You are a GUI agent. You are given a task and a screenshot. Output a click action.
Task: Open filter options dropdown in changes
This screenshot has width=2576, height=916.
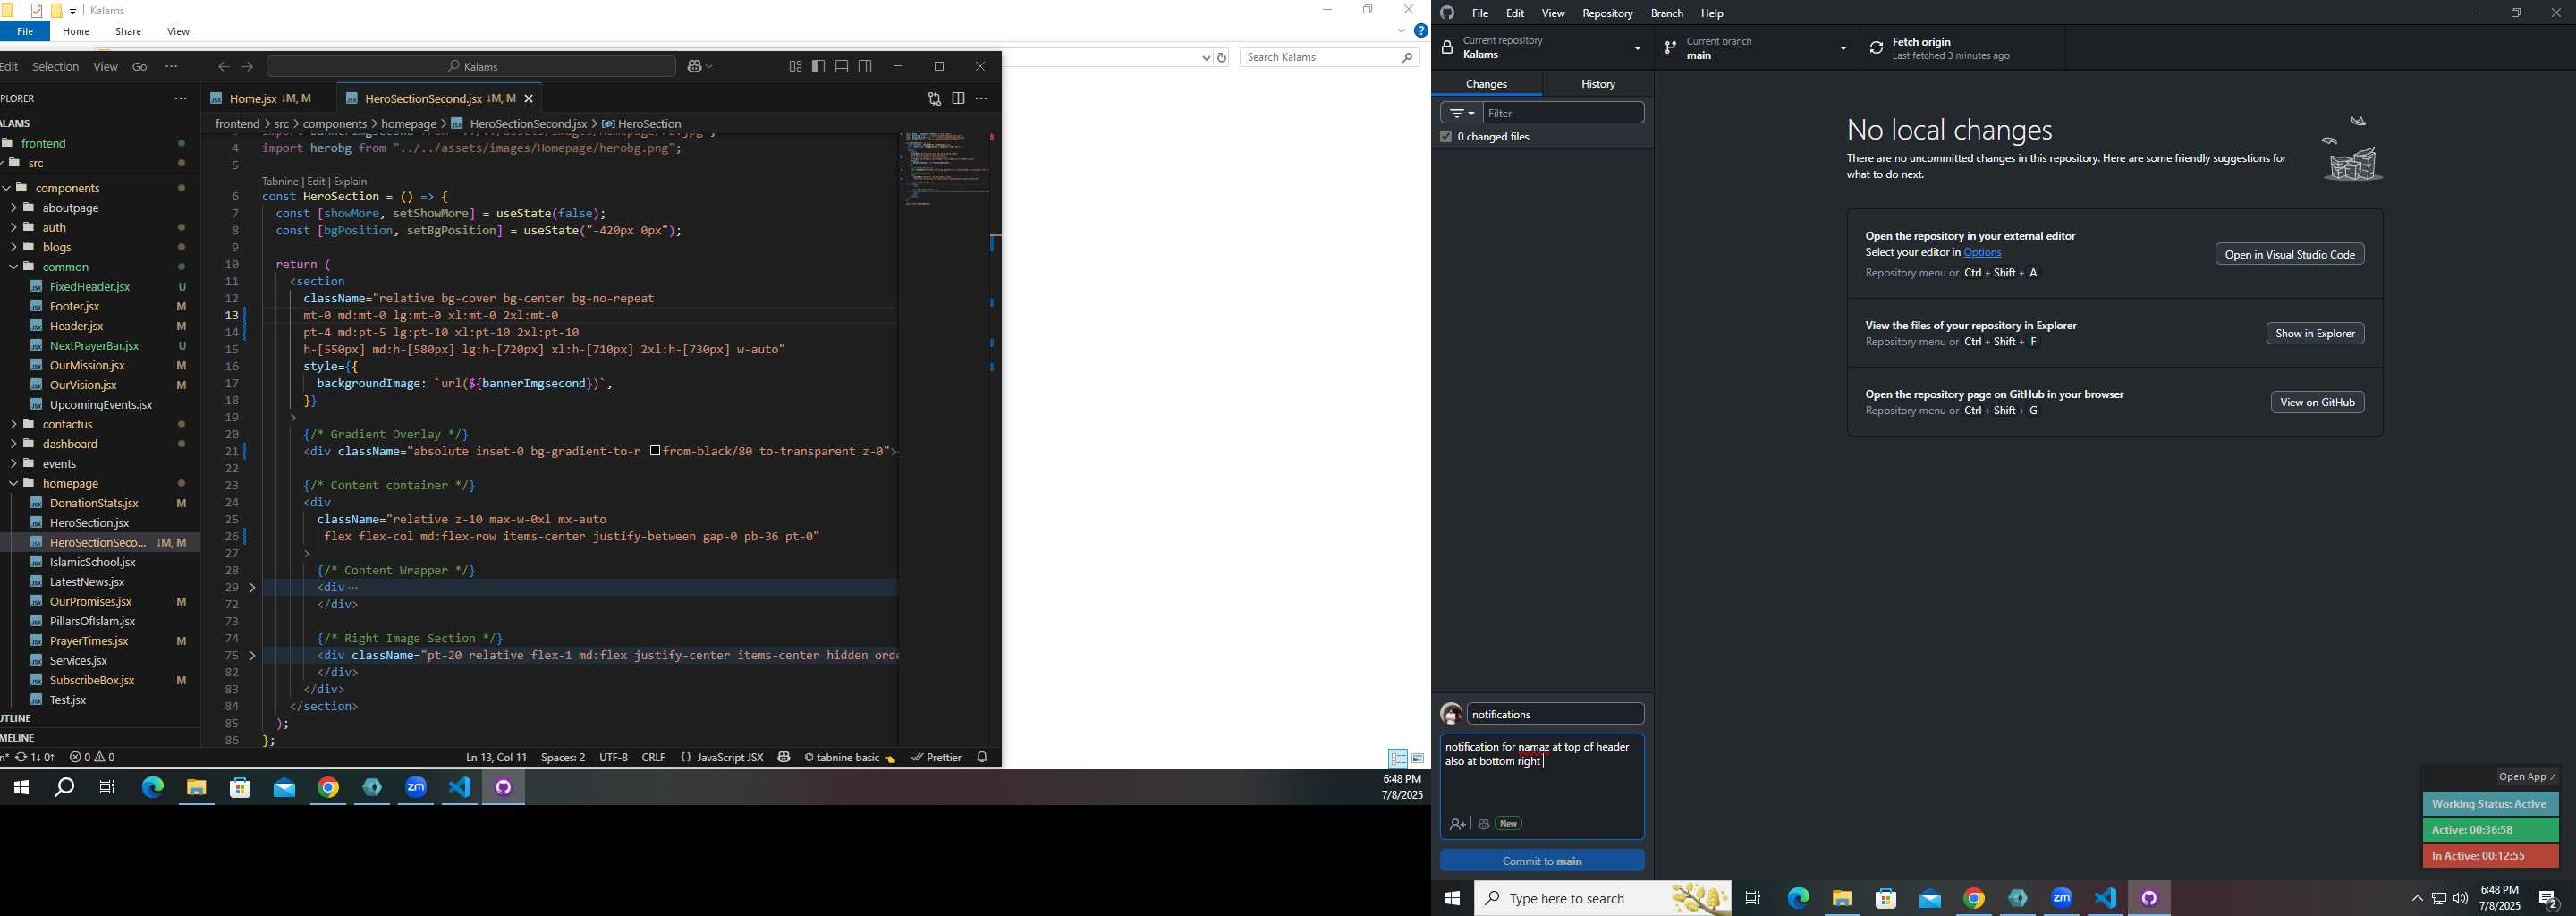click(x=1461, y=113)
